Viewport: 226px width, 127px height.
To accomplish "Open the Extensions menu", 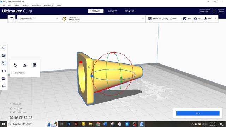I will click(x=36, y=5).
